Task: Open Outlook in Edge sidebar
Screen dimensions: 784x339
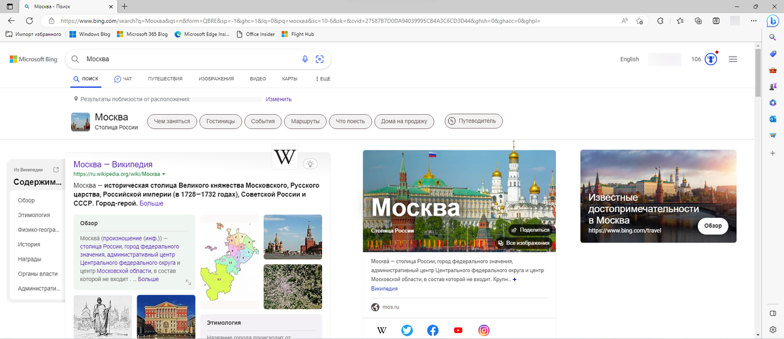Action: pos(772,119)
